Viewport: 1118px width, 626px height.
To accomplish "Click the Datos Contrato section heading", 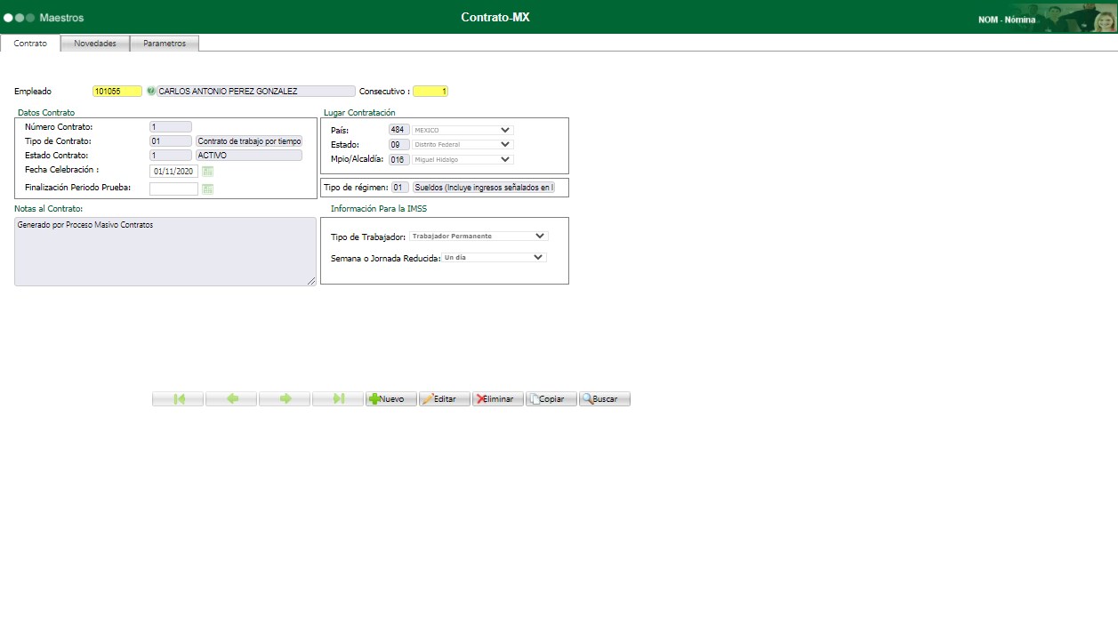I will pyautogui.click(x=46, y=113).
